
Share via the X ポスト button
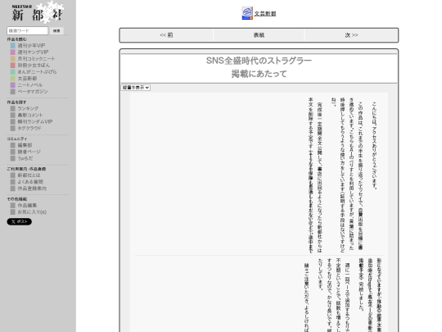point(19,221)
